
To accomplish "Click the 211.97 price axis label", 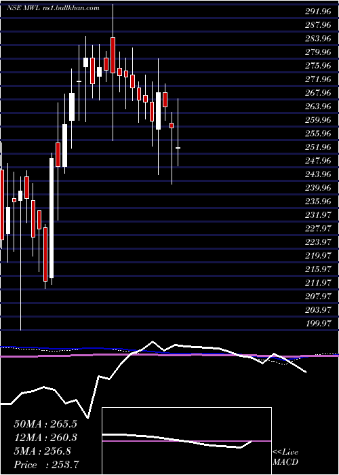I will pyautogui.click(x=318, y=283).
